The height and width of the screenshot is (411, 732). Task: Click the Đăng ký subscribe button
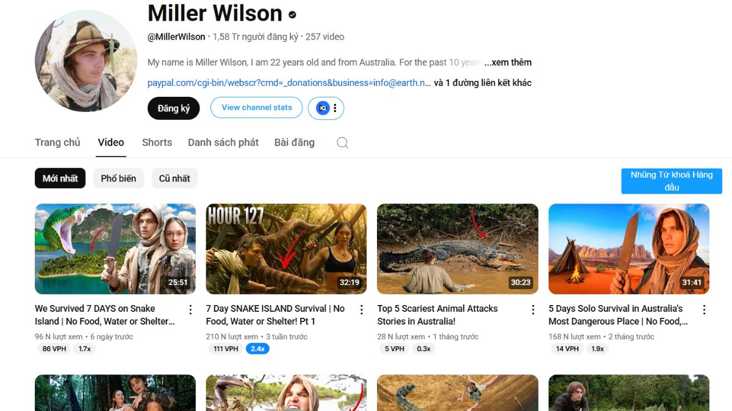174,108
